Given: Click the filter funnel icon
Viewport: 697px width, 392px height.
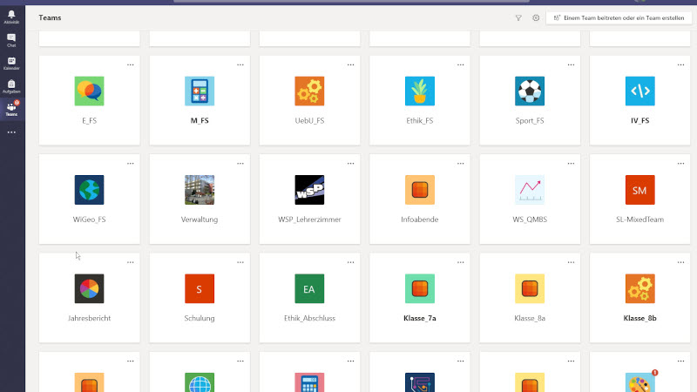Looking at the screenshot, I should coord(518,17).
